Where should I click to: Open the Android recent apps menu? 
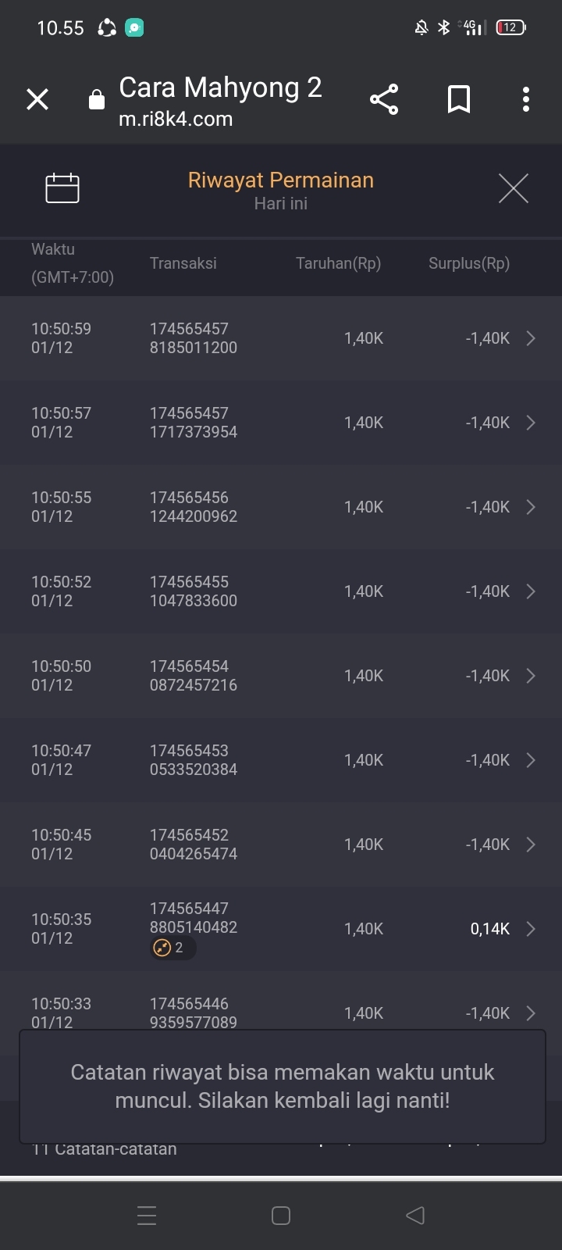[x=147, y=1215]
